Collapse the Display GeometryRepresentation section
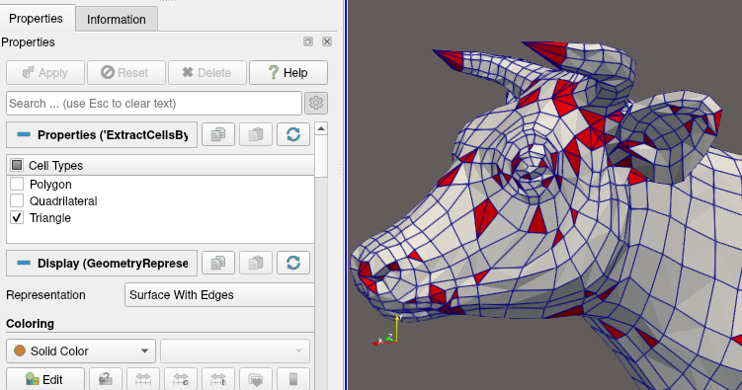The height and width of the screenshot is (390, 742). pos(102,263)
